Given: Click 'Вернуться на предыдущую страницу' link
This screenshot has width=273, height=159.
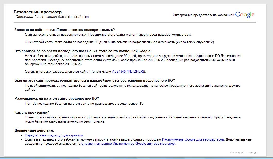Looking at the screenshot, I should 54,135.
